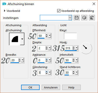Decrease Ambiance with down arrow

coord(46,61)
